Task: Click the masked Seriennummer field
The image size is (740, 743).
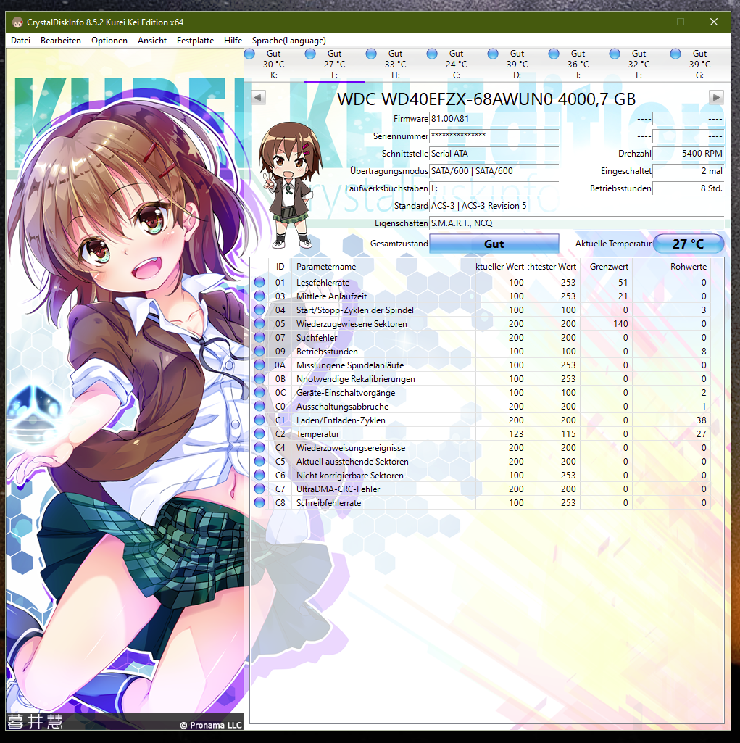Action: [494, 136]
